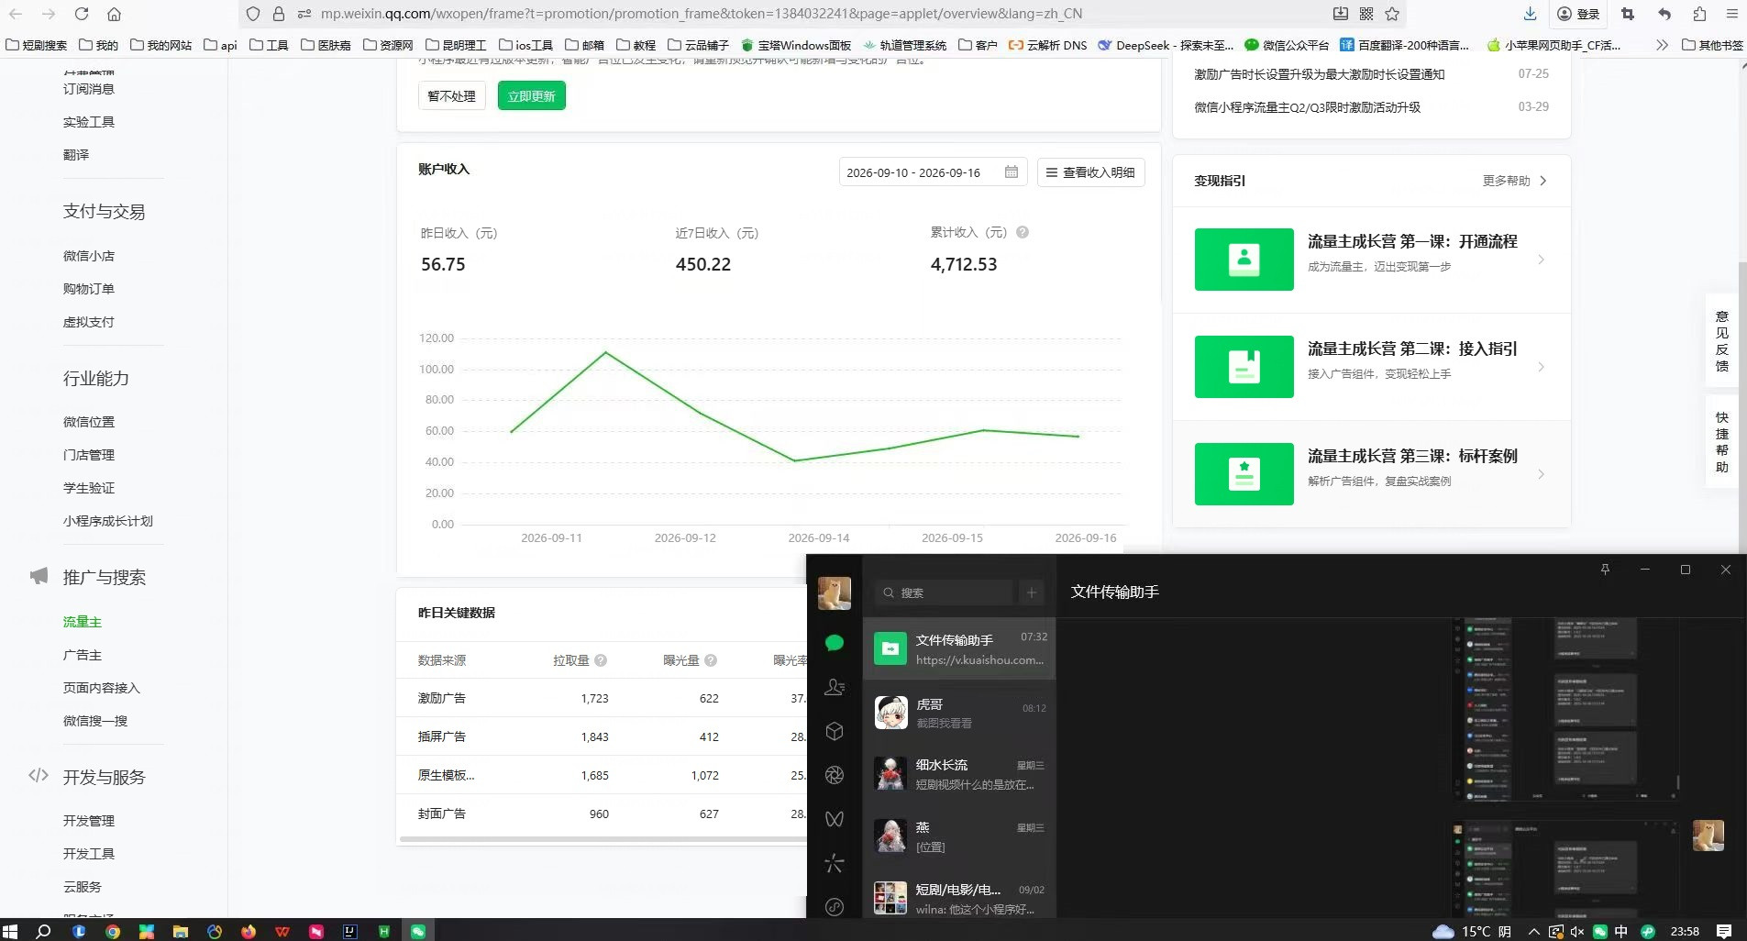Open WPS Office from taskbar
Screen dimensions: 1747x941
coord(282,931)
